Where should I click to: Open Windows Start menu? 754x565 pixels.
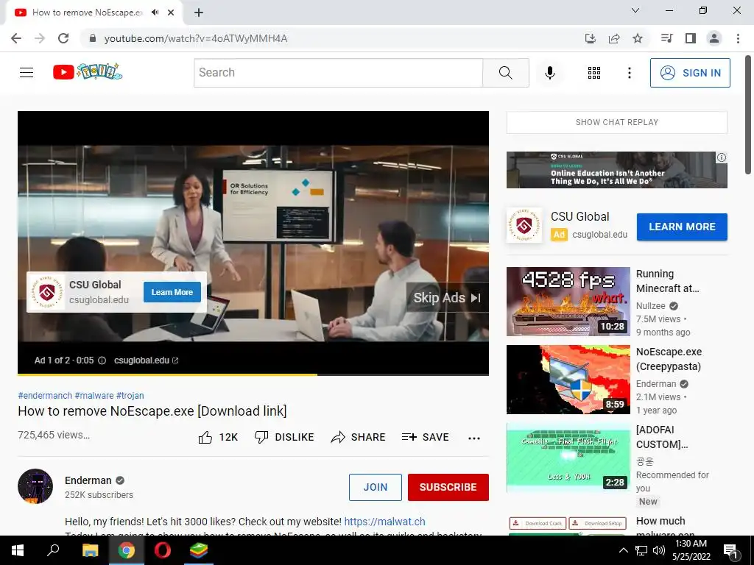(x=18, y=550)
